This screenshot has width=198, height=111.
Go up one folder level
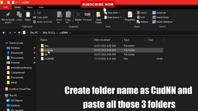[19, 33]
